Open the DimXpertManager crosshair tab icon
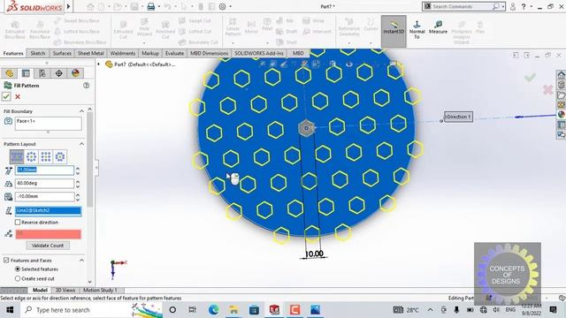The height and width of the screenshot is (318, 566). tap(59, 73)
